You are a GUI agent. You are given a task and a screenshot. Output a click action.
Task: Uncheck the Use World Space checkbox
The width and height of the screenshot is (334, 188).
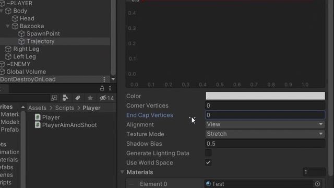(x=208, y=162)
